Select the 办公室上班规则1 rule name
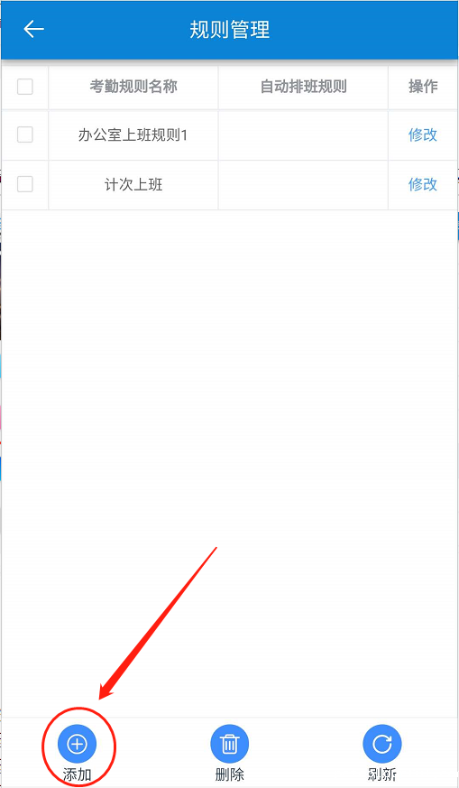 coord(133,134)
